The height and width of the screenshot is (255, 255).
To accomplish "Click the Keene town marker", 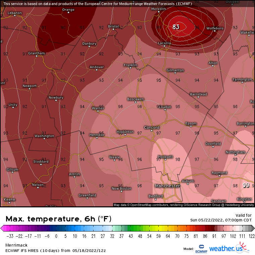I will pos(9,203).
